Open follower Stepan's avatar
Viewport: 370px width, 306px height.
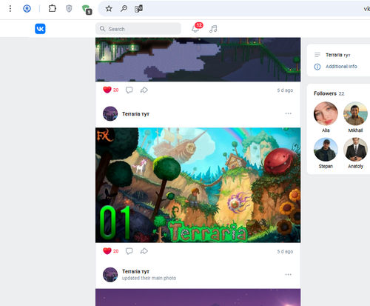[x=326, y=150]
